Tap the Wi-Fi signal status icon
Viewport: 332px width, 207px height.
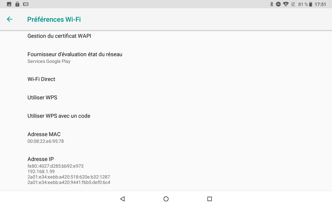coord(286,4)
